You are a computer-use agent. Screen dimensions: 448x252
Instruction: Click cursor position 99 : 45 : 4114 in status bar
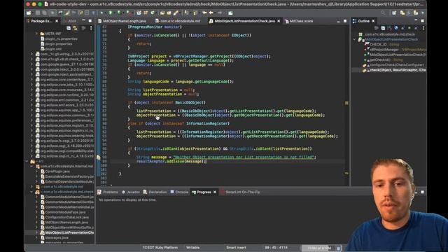tap(276, 248)
